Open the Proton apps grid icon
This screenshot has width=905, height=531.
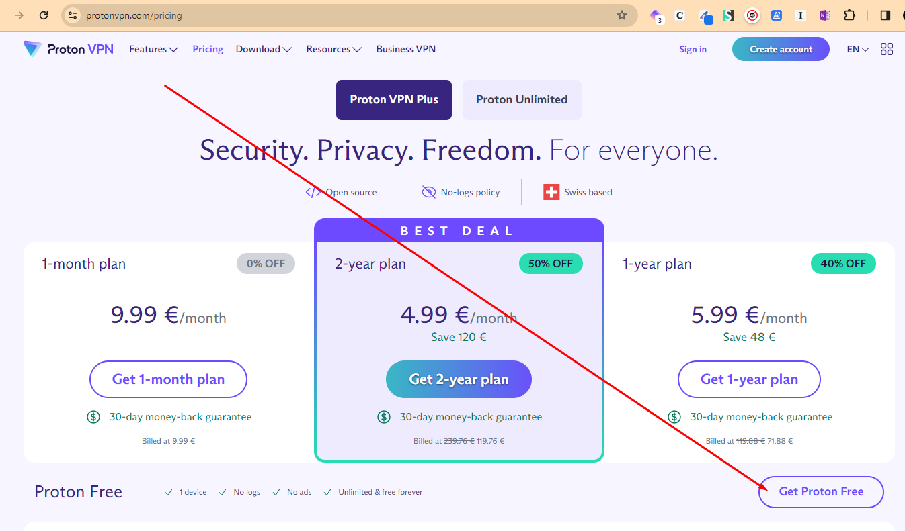(x=887, y=49)
